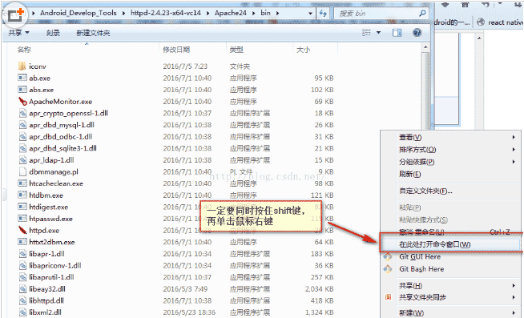This screenshot has height=318, width=524.
Task: Select the libhttpd.dll file icon
Action: [22, 300]
